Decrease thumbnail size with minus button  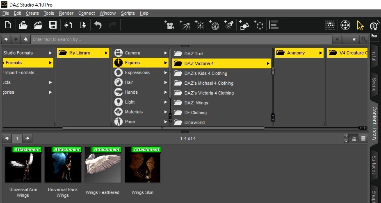(x=346, y=141)
